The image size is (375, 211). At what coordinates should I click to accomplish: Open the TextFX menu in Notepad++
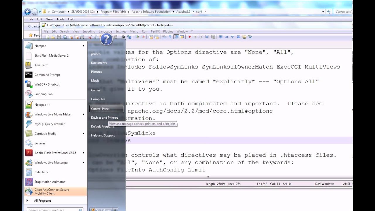155,31
